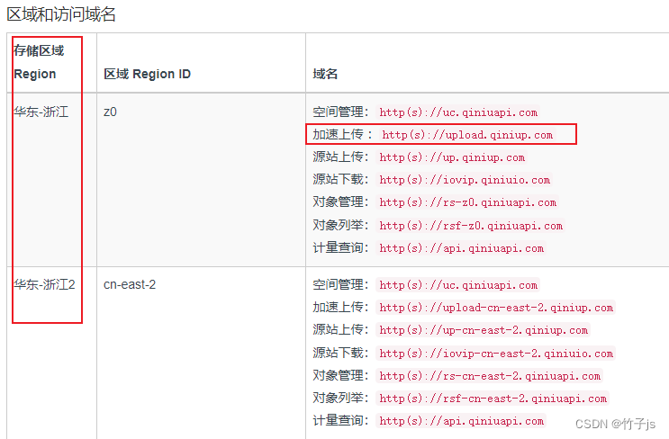The image size is (669, 439).
Task: Click the upload.qiniup.com accelerated upload URL
Action: 467,135
